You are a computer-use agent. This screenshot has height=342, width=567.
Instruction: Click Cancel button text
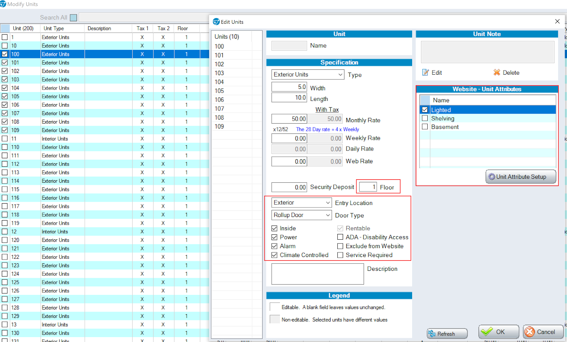point(546,332)
